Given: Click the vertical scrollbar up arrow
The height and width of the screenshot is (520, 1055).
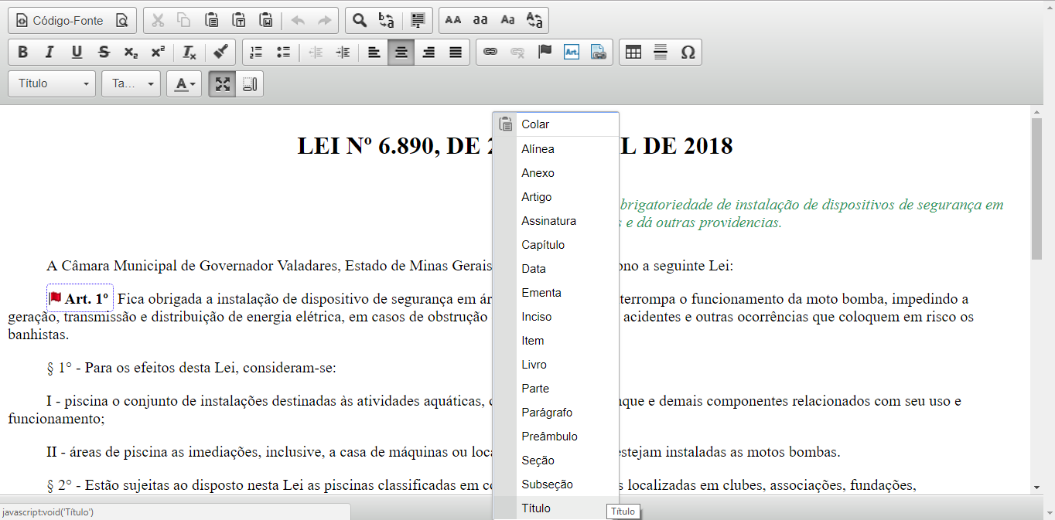Looking at the screenshot, I should click(x=1036, y=112).
